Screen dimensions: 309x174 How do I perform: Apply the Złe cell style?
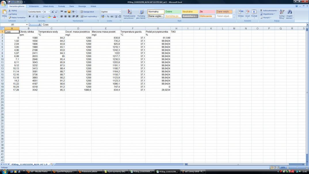click(207, 12)
